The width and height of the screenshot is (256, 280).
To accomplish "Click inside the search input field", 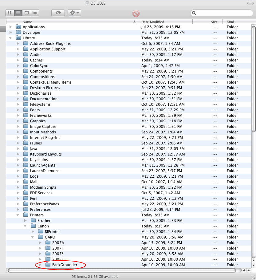I will coord(221,13).
